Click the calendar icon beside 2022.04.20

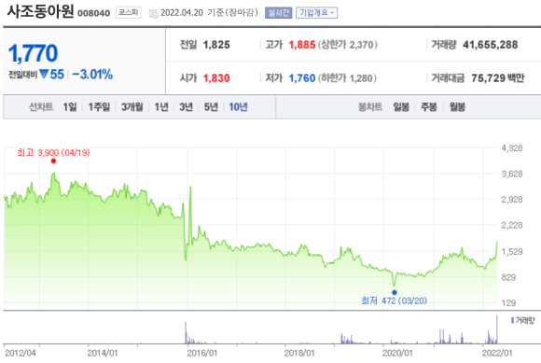pos(153,13)
